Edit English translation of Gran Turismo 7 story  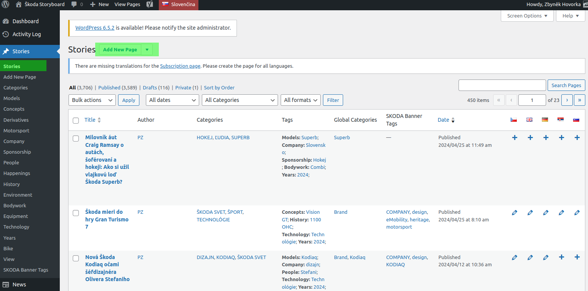(x=530, y=213)
